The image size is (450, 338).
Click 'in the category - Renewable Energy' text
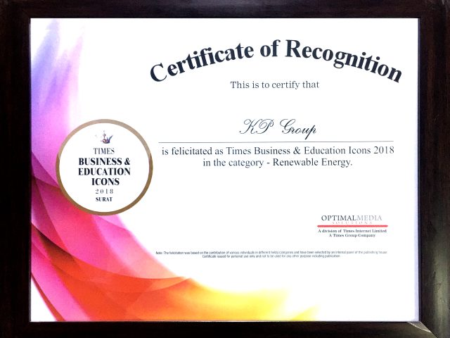(257, 163)
